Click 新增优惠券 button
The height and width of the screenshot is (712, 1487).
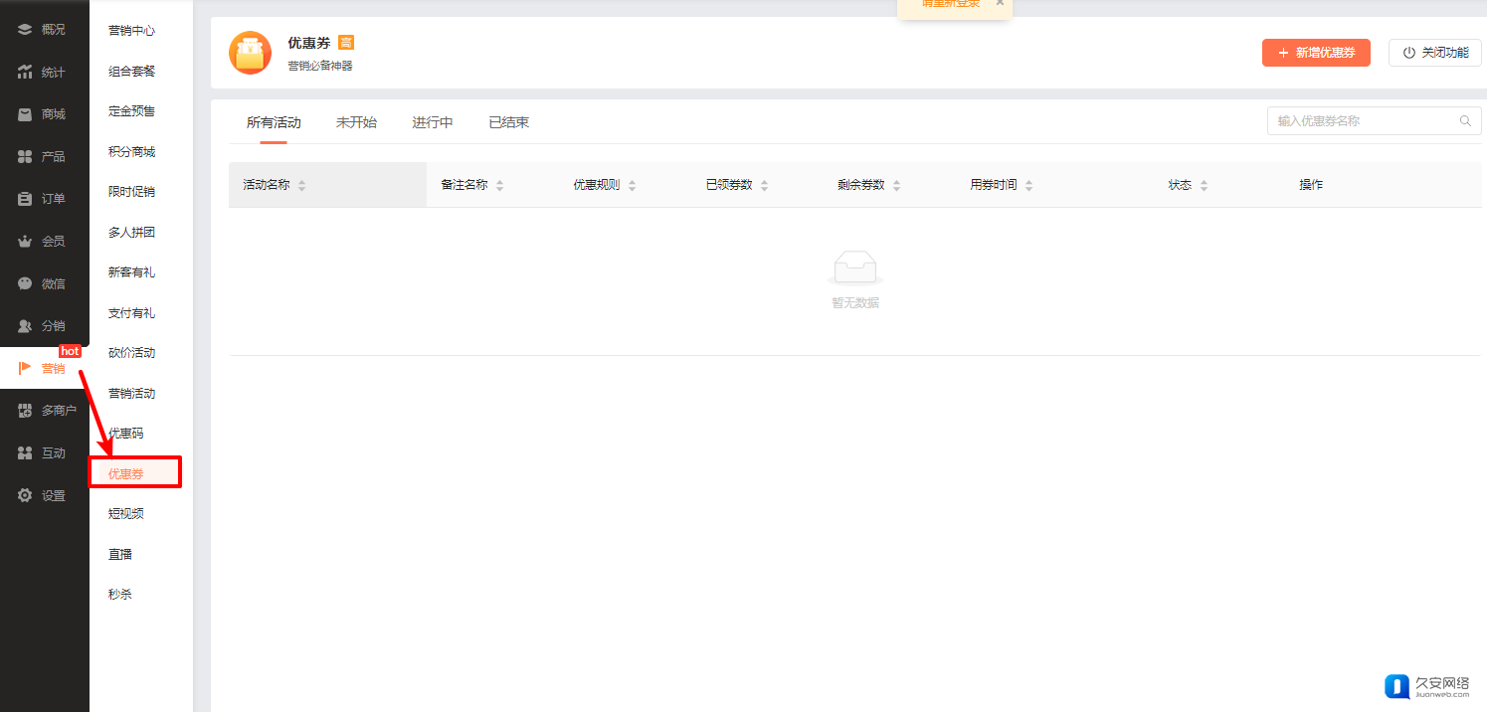pos(1316,53)
